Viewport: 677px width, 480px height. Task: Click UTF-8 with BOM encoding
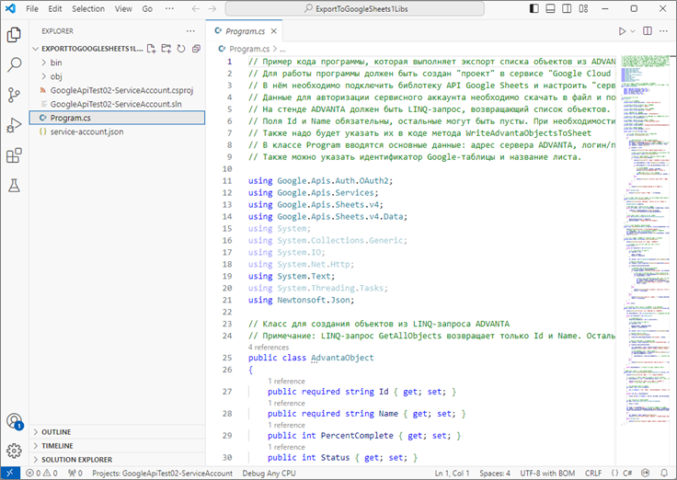[547, 473]
